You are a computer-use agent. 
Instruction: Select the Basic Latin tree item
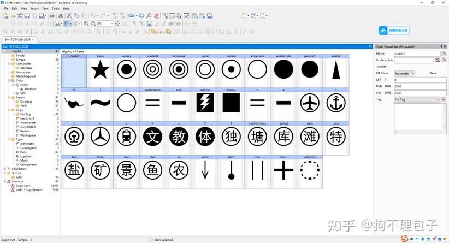(23, 186)
